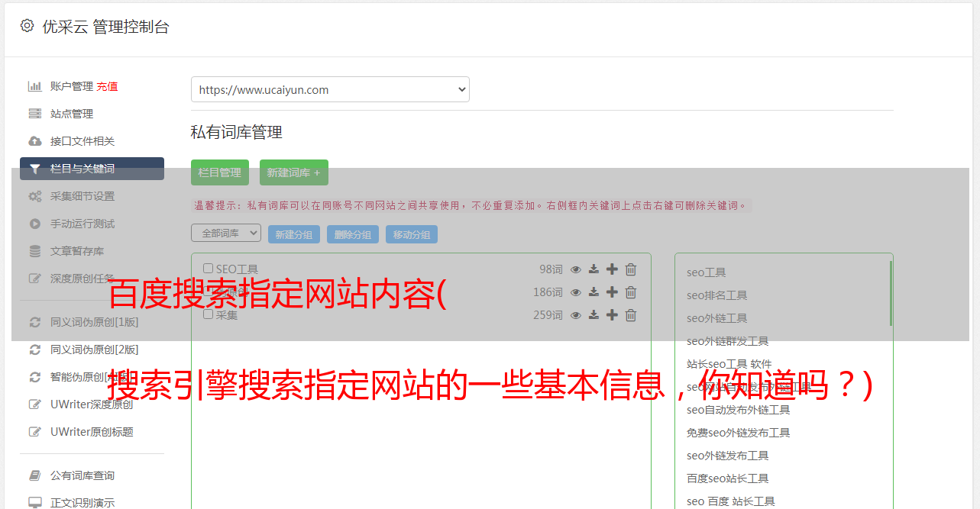Delete the SEO工具 library with trash icon
This screenshot has height=509, width=980.
631,269
